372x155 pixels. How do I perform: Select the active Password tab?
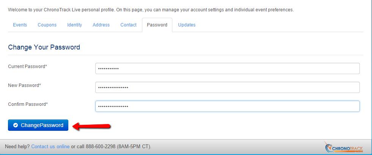click(157, 25)
